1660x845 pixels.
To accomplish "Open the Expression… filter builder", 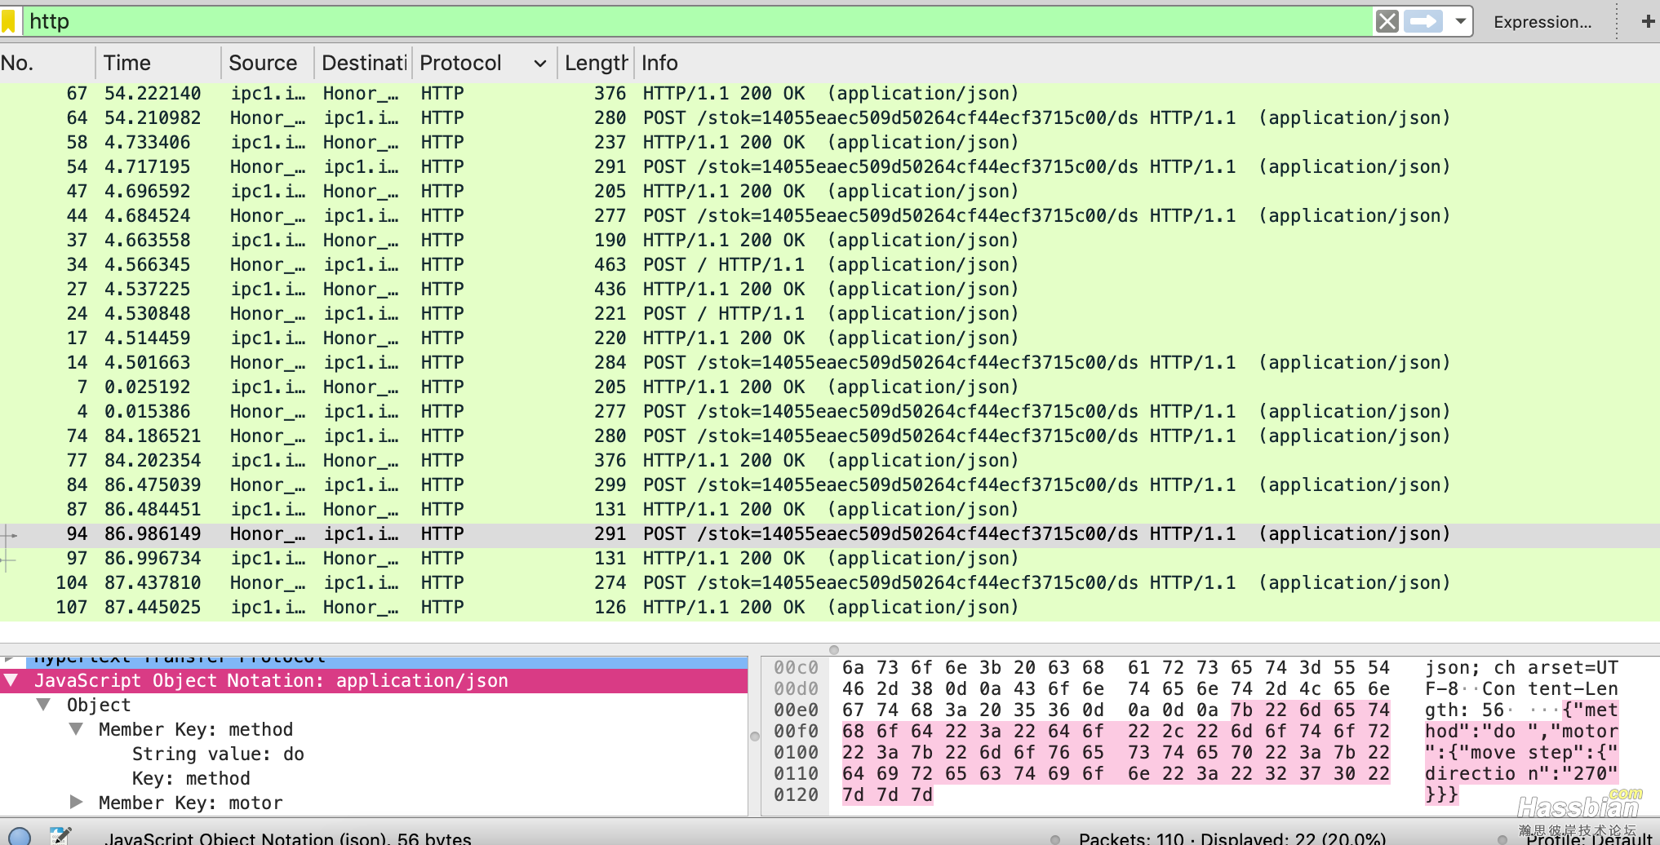I will (x=1542, y=22).
